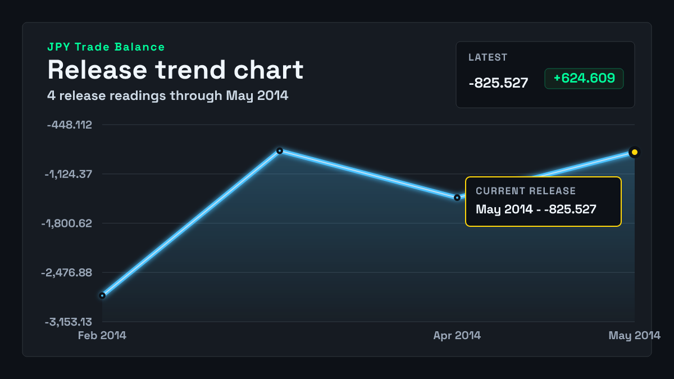
Task: Click the "Release trend chart" title
Action: click(x=175, y=70)
